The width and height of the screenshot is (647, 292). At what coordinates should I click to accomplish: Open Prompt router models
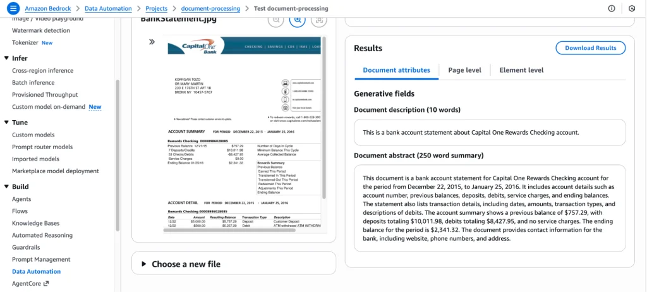coord(42,147)
